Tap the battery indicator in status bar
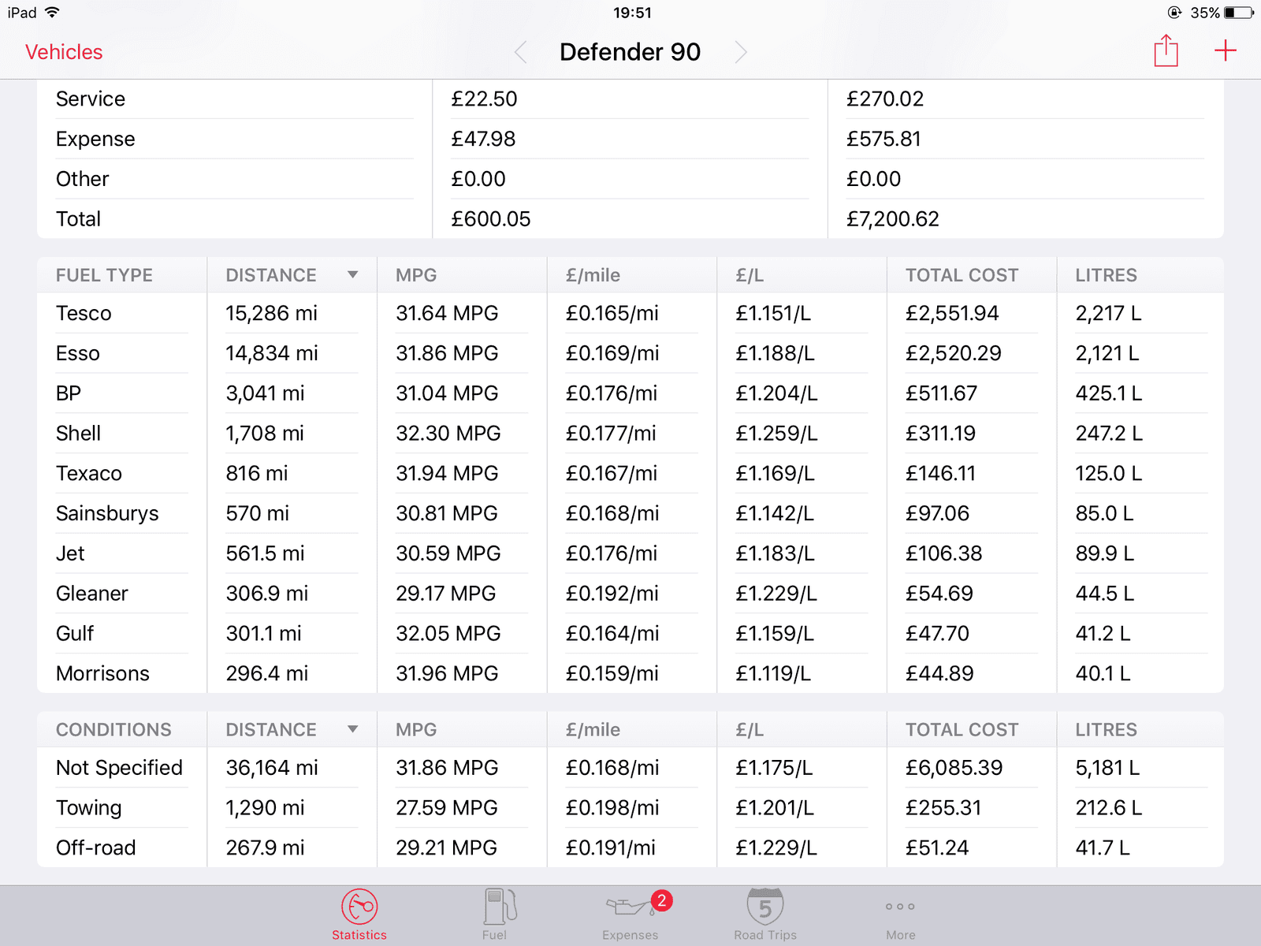 (1239, 13)
